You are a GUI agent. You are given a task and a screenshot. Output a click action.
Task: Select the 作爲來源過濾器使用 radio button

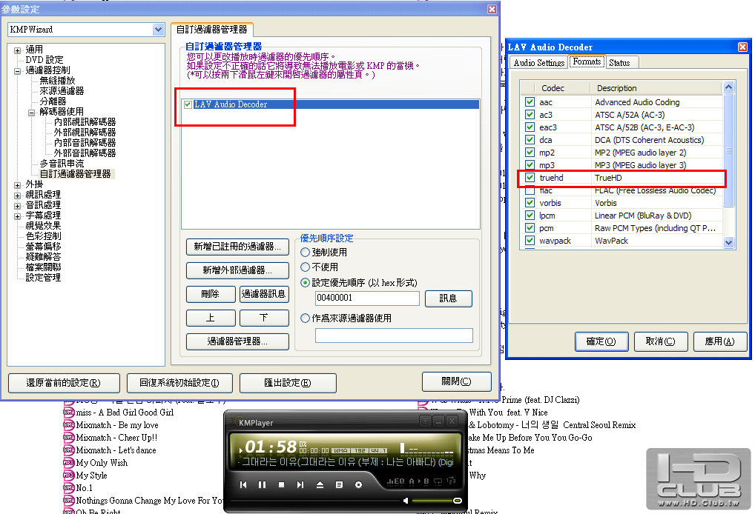[305, 318]
